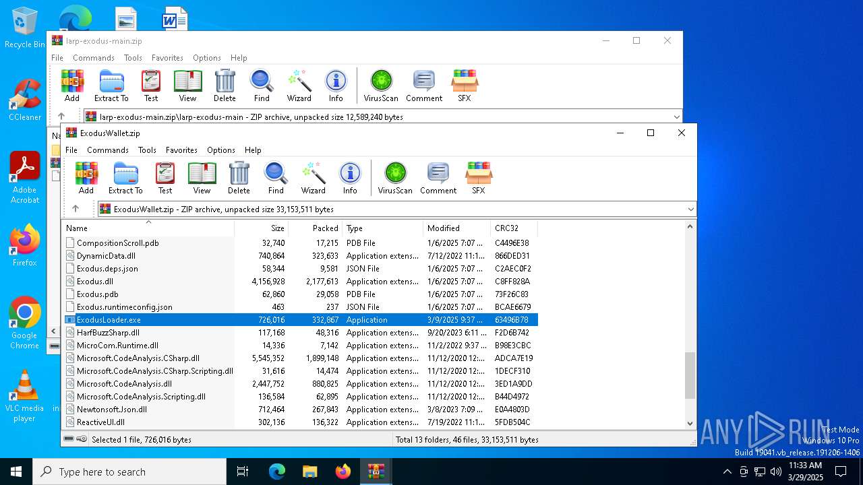Click View icon in larp-exodus-main.zip window
Viewport: 863px width, 485px height.
pos(187,86)
